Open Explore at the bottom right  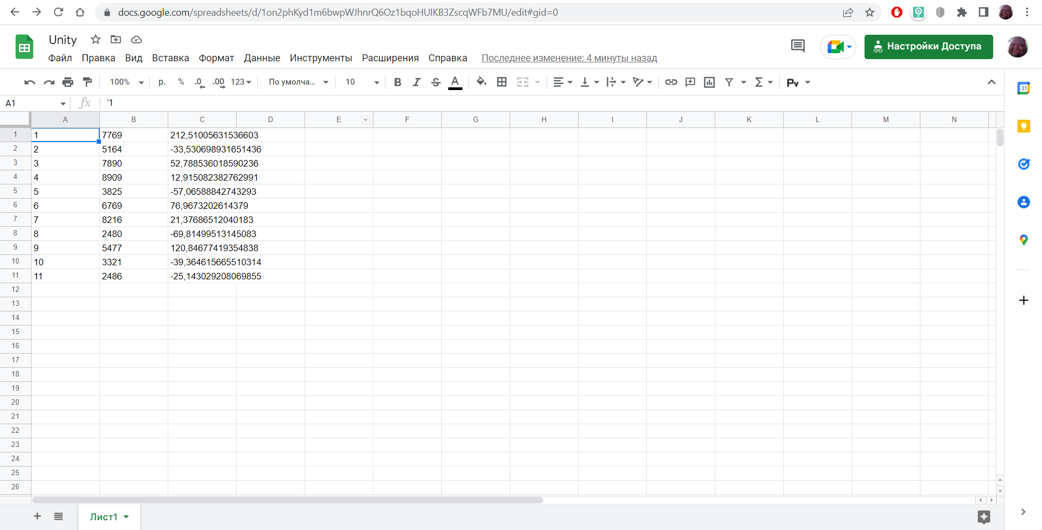(x=984, y=517)
